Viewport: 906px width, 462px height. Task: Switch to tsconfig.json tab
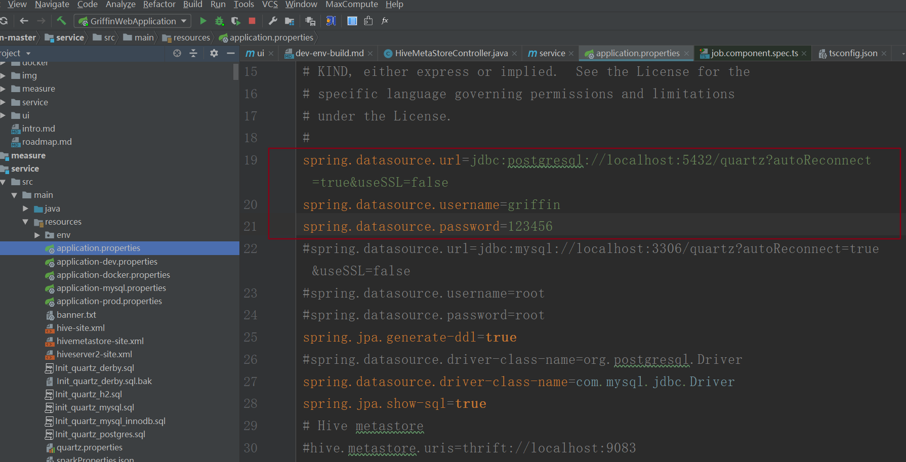[853, 53]
